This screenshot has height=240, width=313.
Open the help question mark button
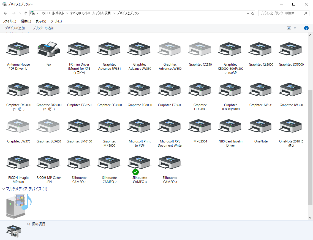[306, 28]
